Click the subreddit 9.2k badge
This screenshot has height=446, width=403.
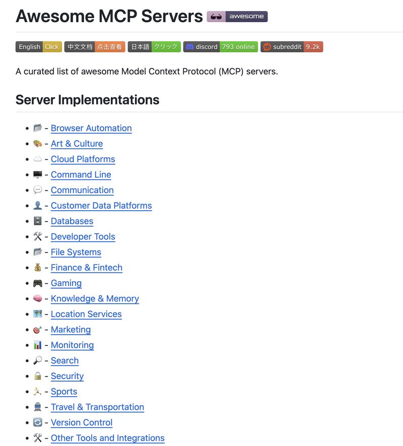(x=291, y=47)
